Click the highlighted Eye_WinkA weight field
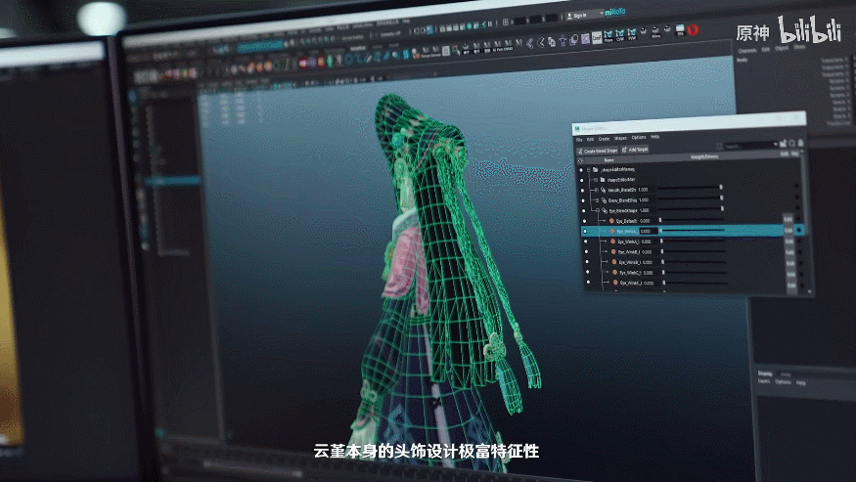This screenshot has height=482, width=856. tap(648, 231)
